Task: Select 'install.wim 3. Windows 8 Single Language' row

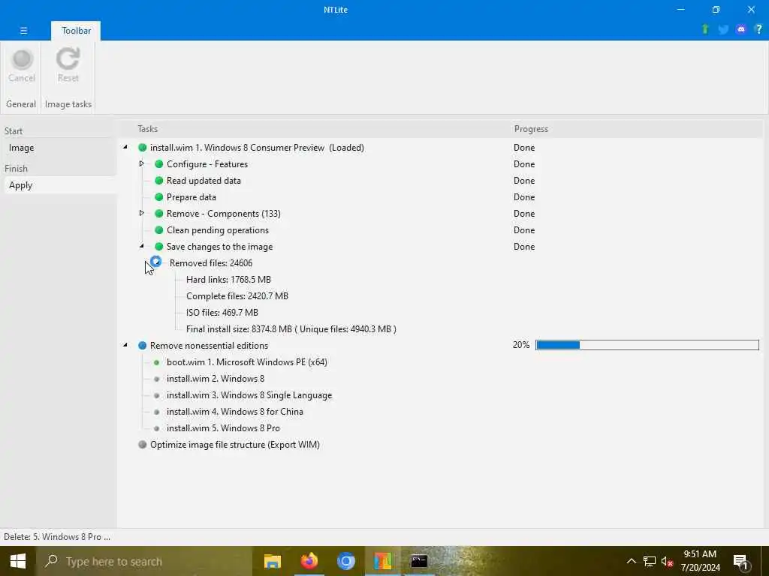Action: [249, 395]
